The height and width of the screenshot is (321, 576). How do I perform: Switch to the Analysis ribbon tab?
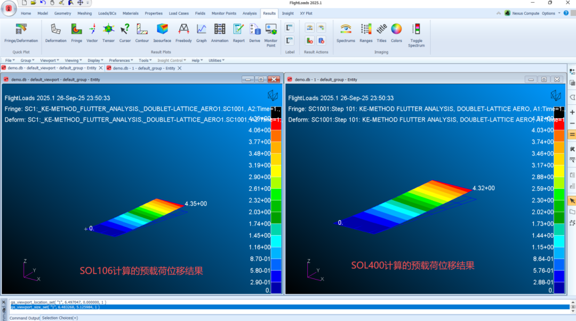(250, 13)
